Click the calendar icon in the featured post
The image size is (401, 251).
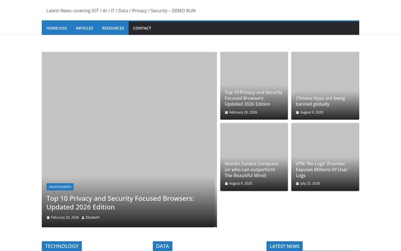pyautogui.click(x=48, y=218)
